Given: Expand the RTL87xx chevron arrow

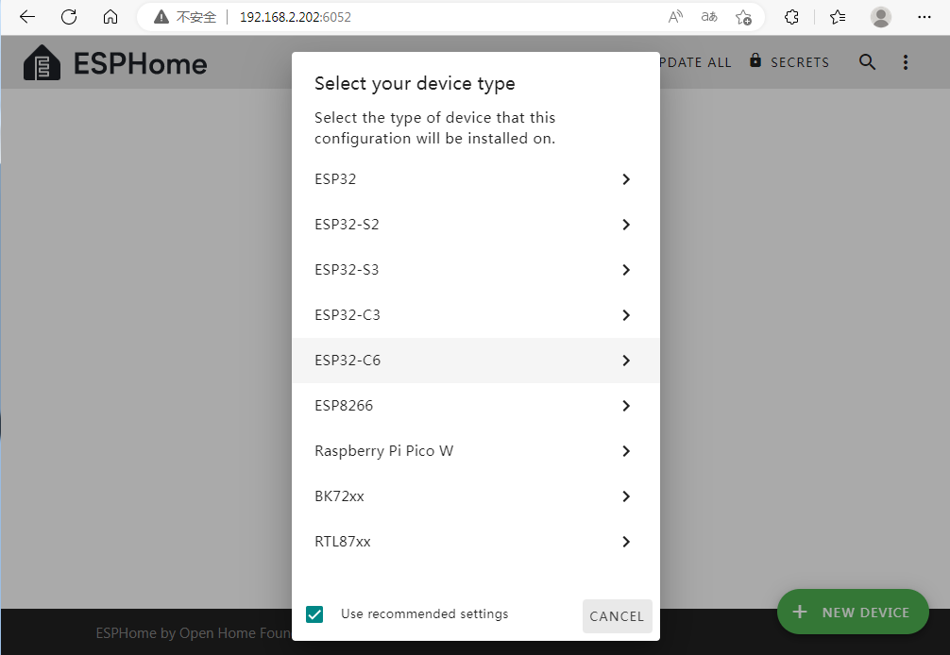Looking at the screenshot, I should point(625,542).
